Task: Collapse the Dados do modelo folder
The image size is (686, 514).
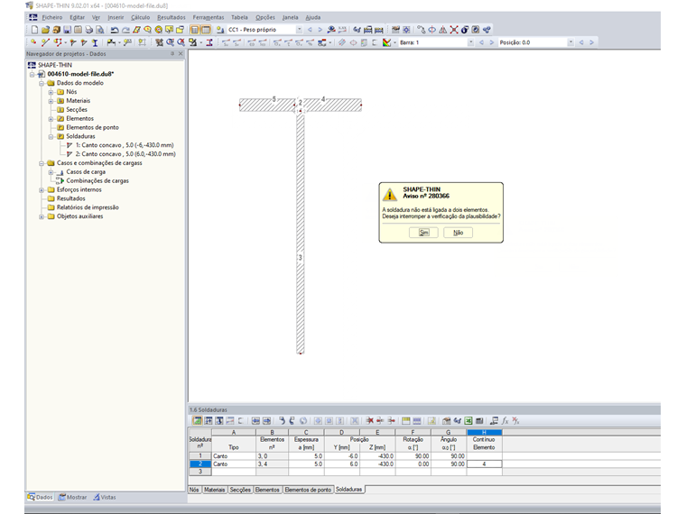Action: point(42,83)
